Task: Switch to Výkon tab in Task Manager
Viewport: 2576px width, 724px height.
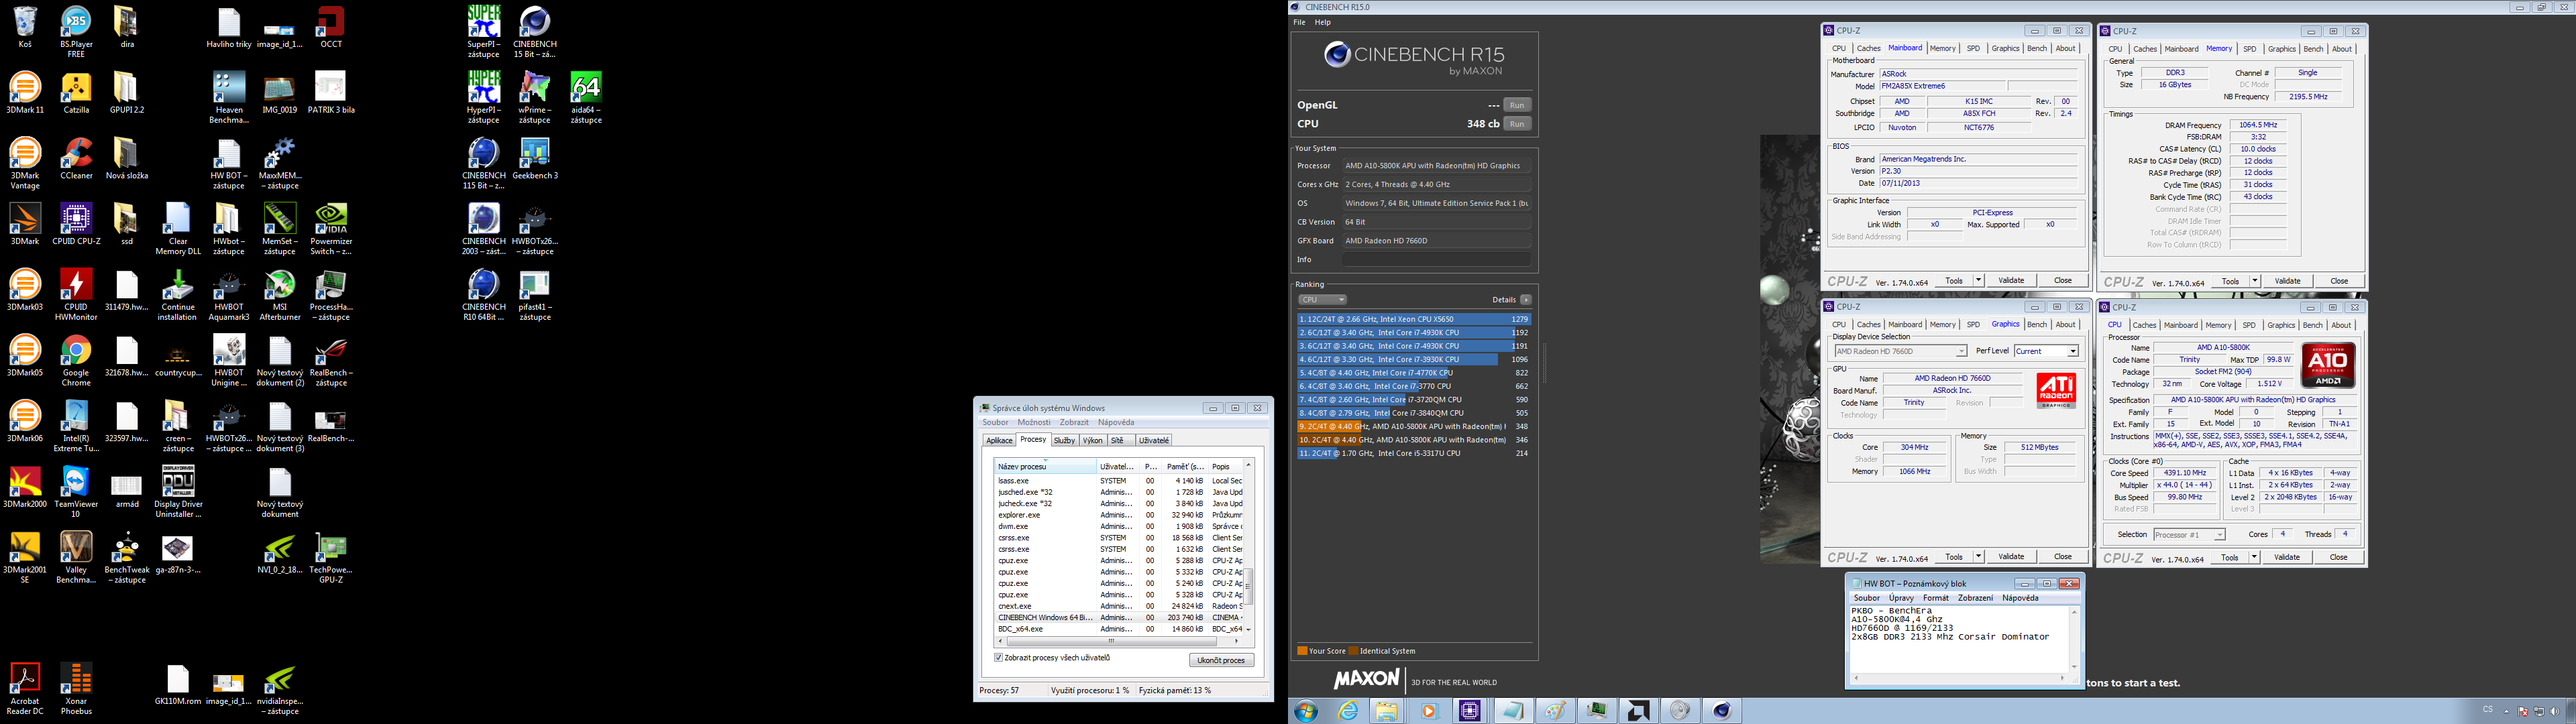Action: click(x=1092, y=441)
